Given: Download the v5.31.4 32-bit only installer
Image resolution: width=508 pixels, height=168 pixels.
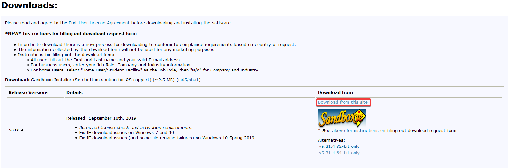Looking at the screenshot, I should 339,147.
